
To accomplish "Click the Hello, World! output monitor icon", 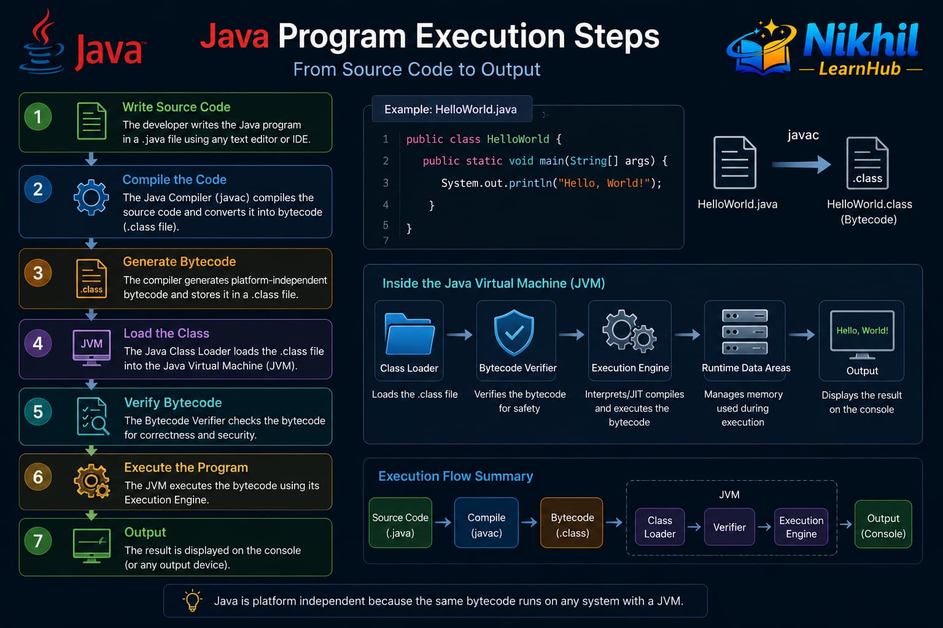I will click(x=862, y=335).
